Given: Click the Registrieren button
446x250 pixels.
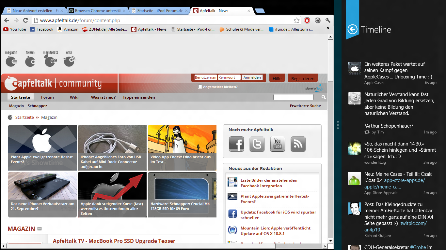Looking at the screenshot, I should 303,78.
